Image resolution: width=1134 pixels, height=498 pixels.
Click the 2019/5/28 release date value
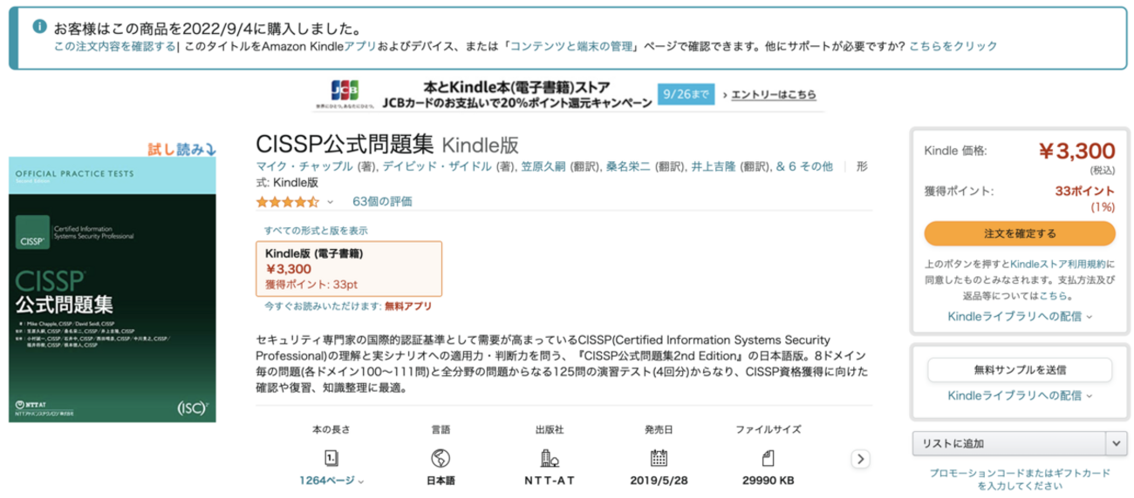coord(659,481)
